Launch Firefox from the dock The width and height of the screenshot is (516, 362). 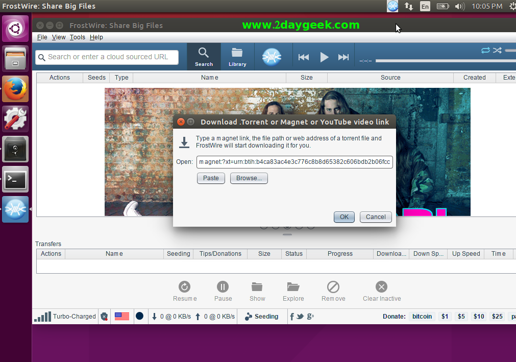[15, 89]
